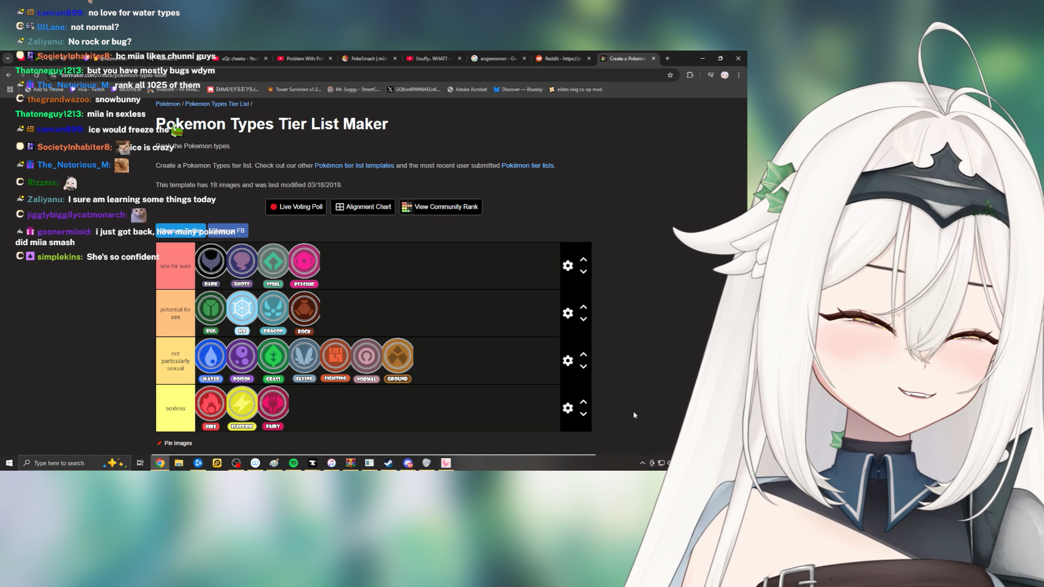Switch to the 'Problem With Pok' tab
Screen dimensions: 1044x587
point(304,59)
